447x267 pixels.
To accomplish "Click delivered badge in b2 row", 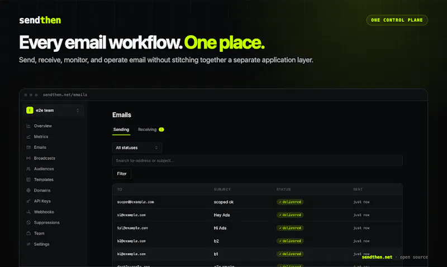I will (x=290, y=241).
